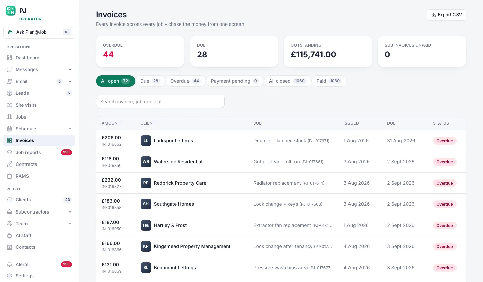Viewport: 483px width, 282px height.
Task: Click the Leads target icon
Action: coord(9,93)
